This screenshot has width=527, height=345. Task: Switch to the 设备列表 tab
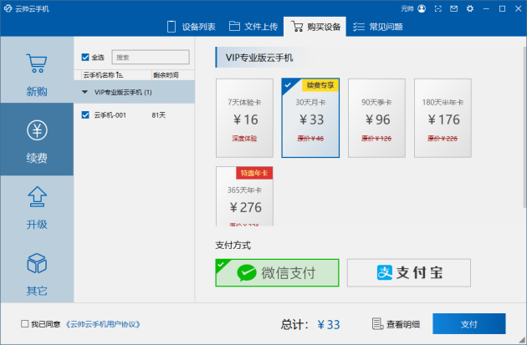[x=192, y=27]
